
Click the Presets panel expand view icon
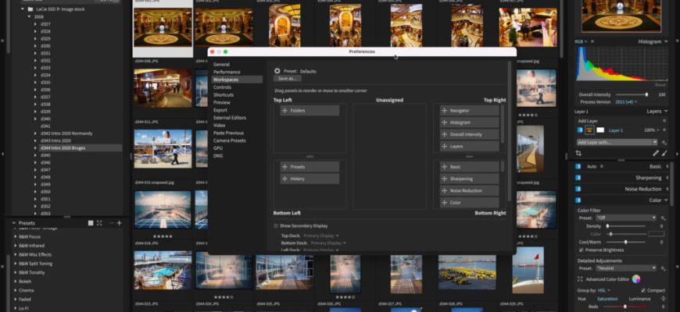[x=99, y=223]
